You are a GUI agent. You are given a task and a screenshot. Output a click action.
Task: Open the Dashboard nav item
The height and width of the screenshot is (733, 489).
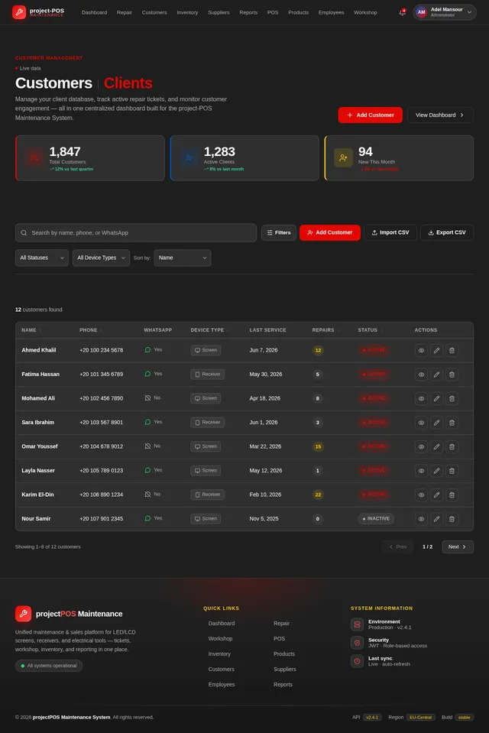95,13
